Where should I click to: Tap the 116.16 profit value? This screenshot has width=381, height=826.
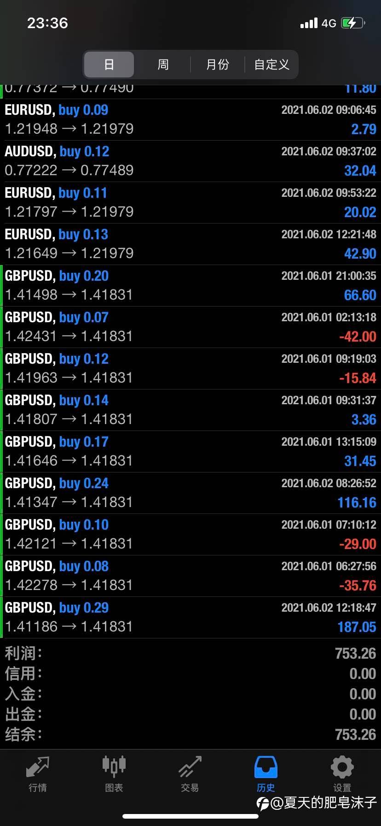tap(357, 502)
